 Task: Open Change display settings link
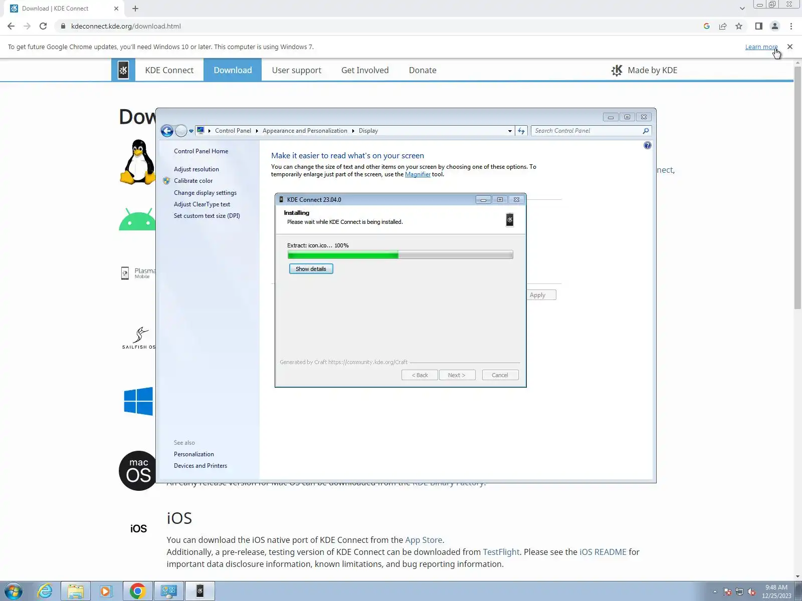206,193
